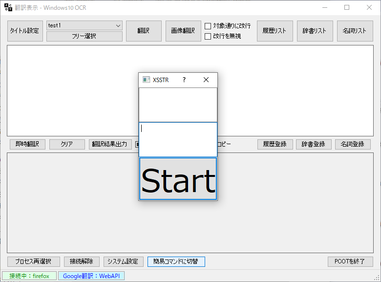This screenshot has height=282, width=381.
Task: Open システム設定 settings
Action: coord(124,261)
